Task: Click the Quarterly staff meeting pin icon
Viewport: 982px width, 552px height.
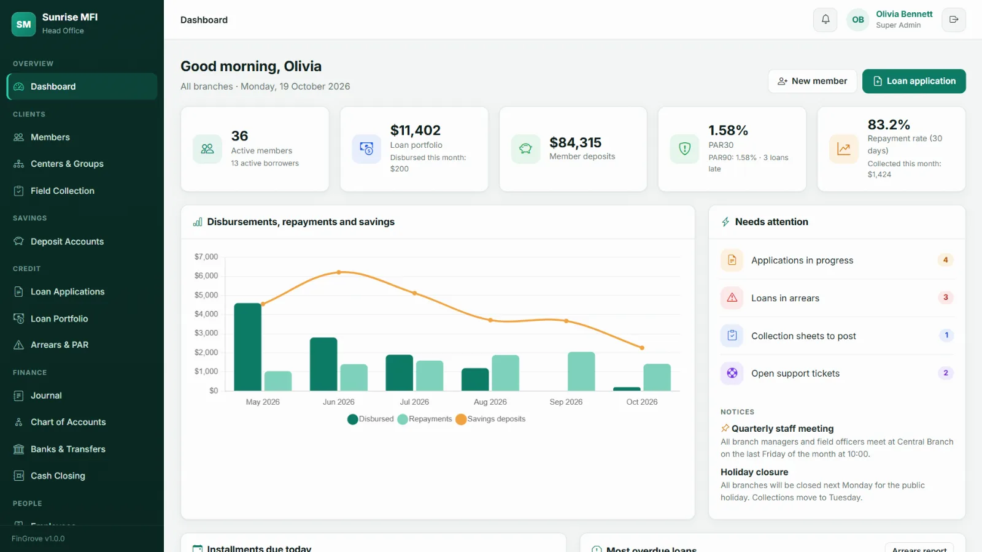Action: [x=725, y=428]
